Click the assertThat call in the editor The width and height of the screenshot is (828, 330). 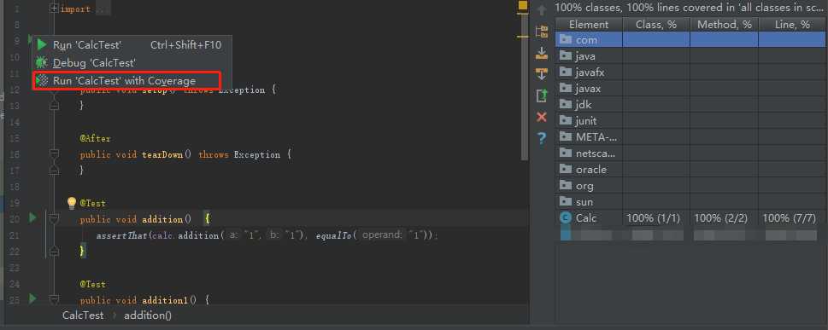point(121,235)
